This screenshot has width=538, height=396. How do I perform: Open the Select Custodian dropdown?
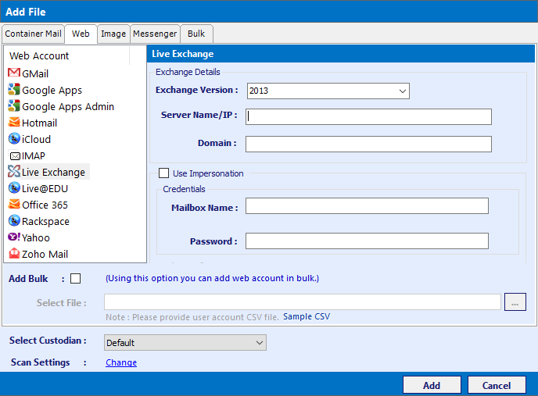coord(185,343)
